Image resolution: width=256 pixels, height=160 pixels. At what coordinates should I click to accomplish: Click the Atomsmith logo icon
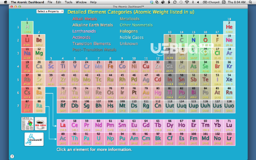coord(34,139)
